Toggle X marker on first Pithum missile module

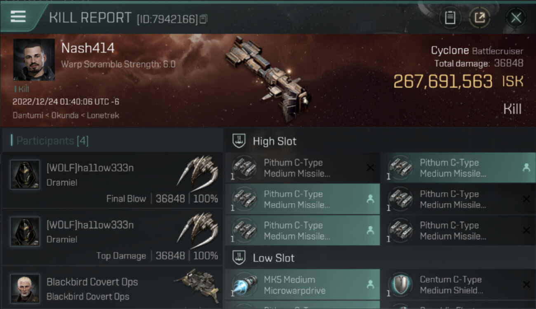pos(370,168)
